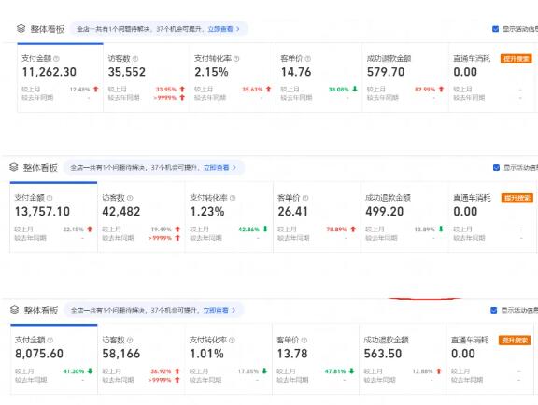Select the 成功退款金额 card showing 499.20
This screenshot has height=405, width=538.
click(404, 217)
